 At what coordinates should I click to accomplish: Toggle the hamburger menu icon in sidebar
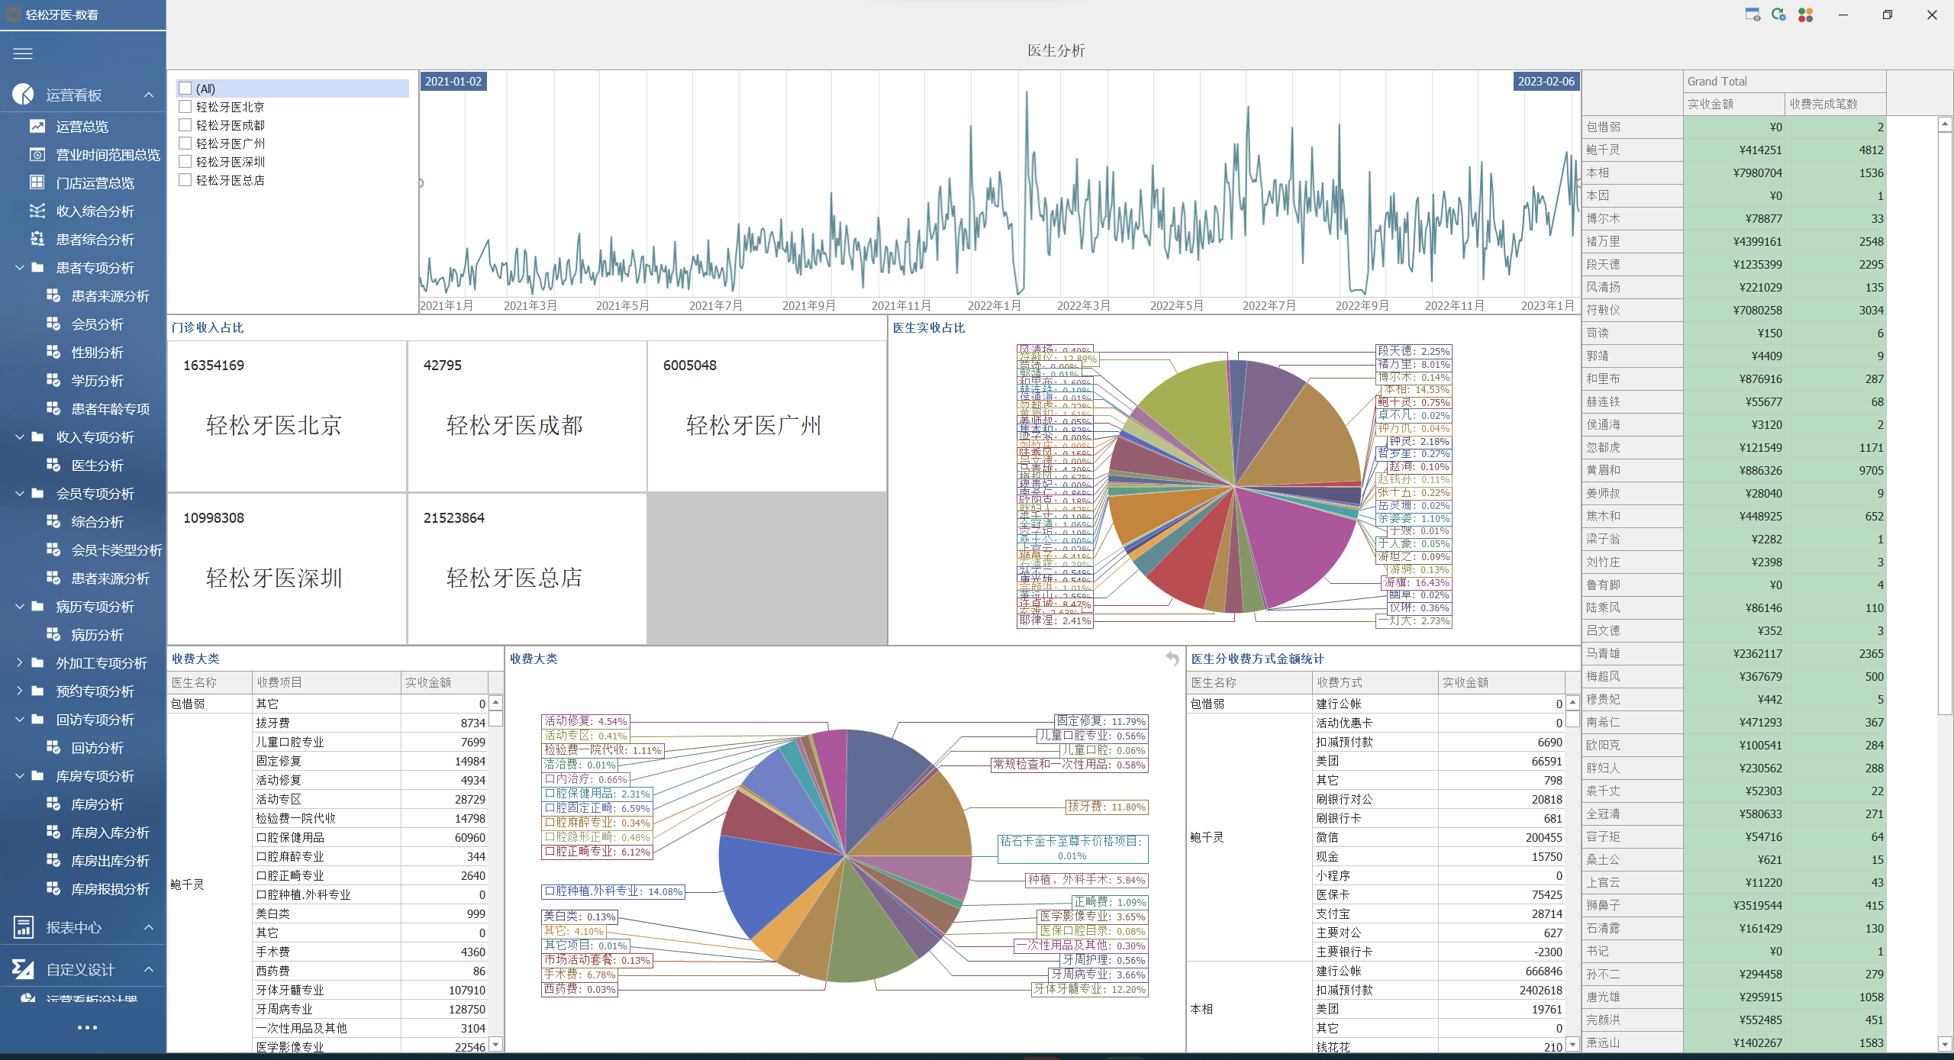[x=23, y=53]
